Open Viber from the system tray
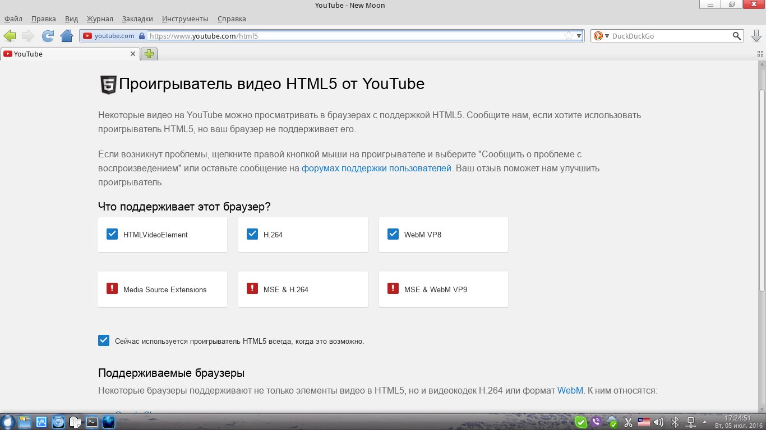Viewport: 766px width, 430px height. (x=597, y=422)
